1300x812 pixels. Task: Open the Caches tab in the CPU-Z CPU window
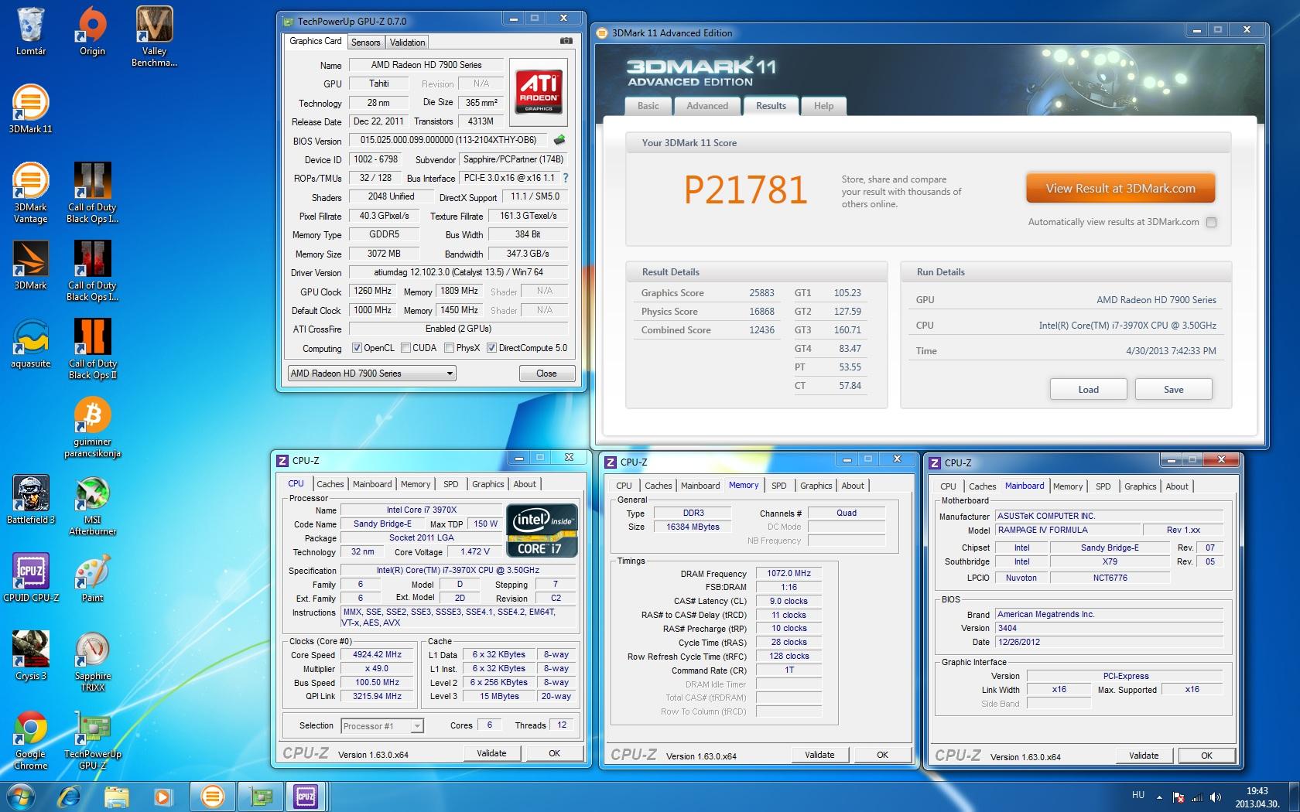(330, 484)
